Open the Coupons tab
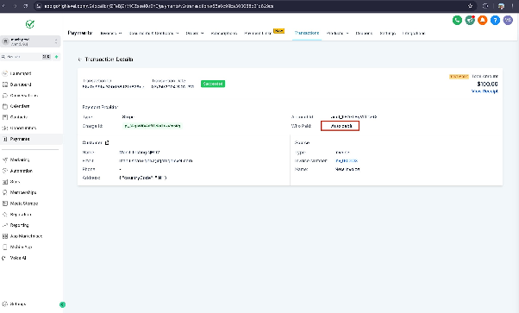The width and height of the screenshot is (519, 313). pos(364,33)
